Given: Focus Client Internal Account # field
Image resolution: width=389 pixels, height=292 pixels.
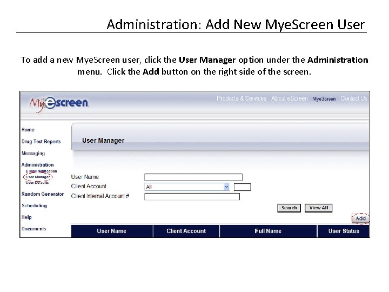Looking at the screenshot, I should click(x=192, y=197).
